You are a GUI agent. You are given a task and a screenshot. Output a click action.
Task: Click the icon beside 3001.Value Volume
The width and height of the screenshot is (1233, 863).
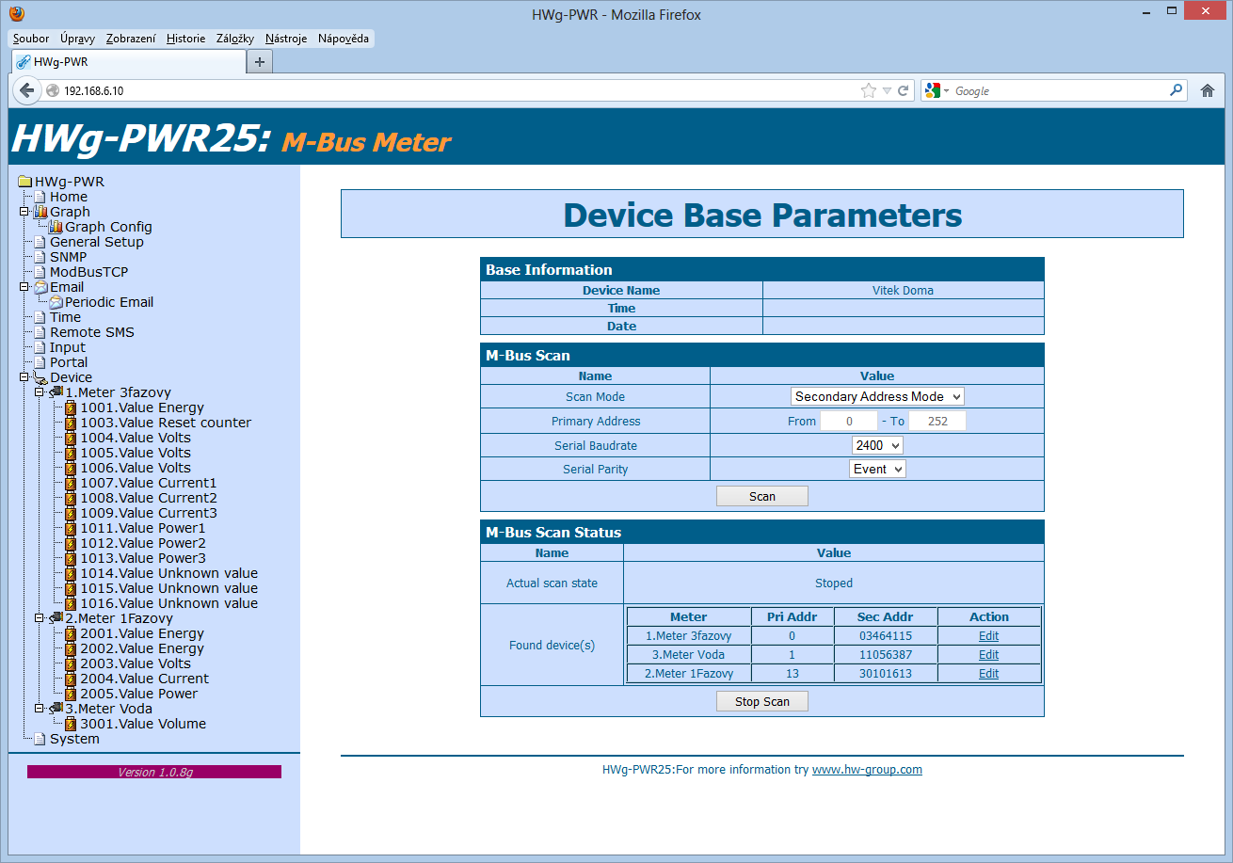[71, 724]
